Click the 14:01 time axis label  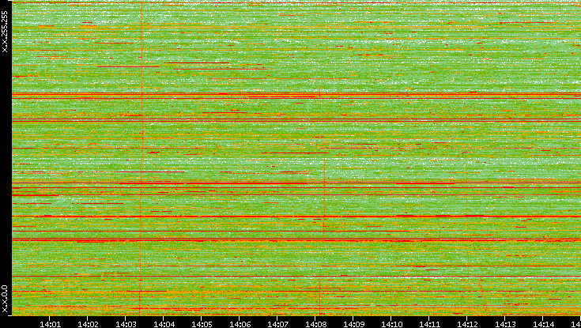pos(50,324)
